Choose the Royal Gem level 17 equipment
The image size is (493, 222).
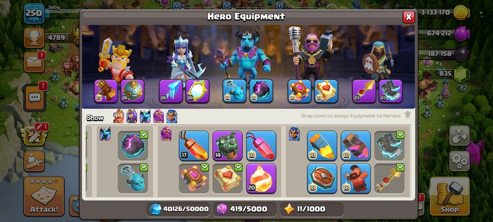(194, 146)
